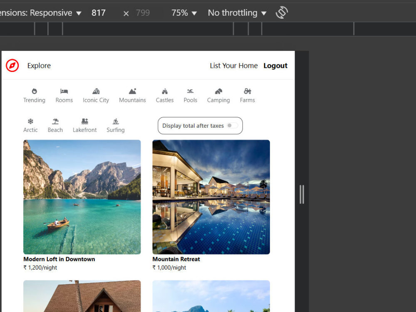Click the Logout link
Screen dimensions: 416x312
pyautogui.click(x=275, y=66)
